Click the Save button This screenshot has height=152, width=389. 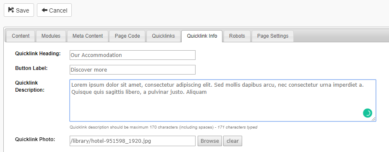19,10
